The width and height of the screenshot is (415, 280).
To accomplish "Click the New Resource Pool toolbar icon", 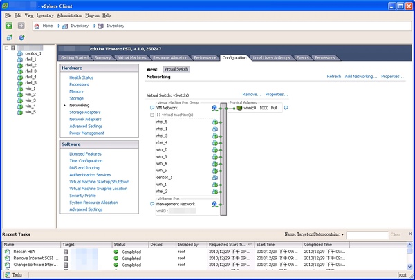I will (21, 37).
